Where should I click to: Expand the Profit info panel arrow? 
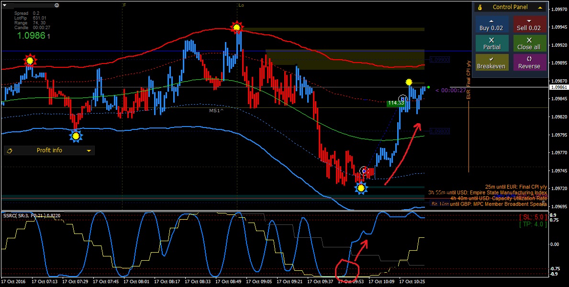(x=89, y=150)
